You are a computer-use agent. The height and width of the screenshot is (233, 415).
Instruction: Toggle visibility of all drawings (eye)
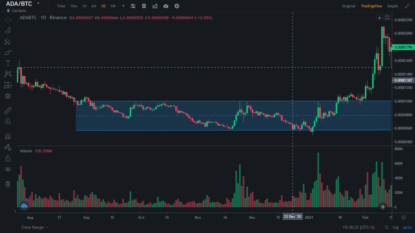[7, 169]
